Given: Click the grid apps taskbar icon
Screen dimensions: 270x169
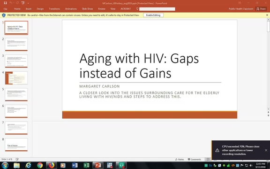Looking at the screenshot, I should click(110, 165).
